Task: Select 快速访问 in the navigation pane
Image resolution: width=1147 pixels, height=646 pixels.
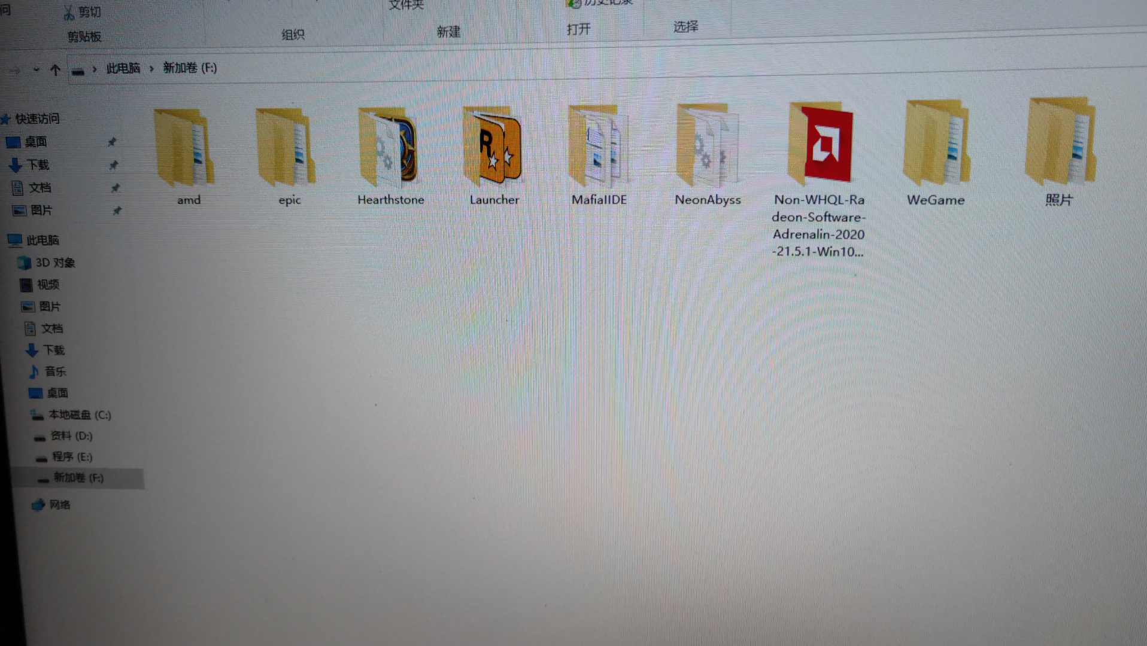Action: point(37,118)
